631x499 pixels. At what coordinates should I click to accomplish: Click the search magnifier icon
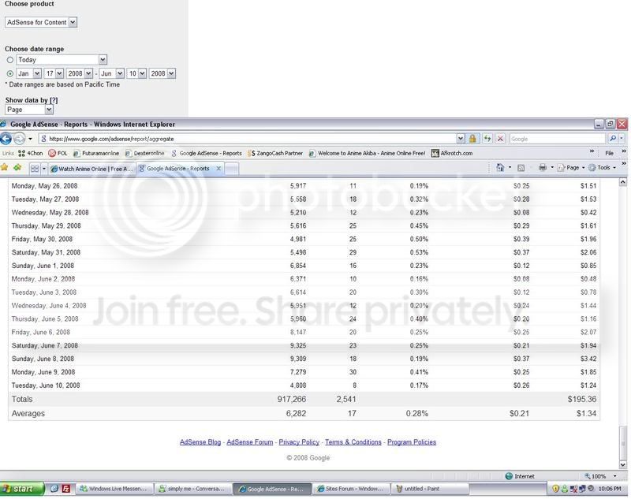(613, 139)
